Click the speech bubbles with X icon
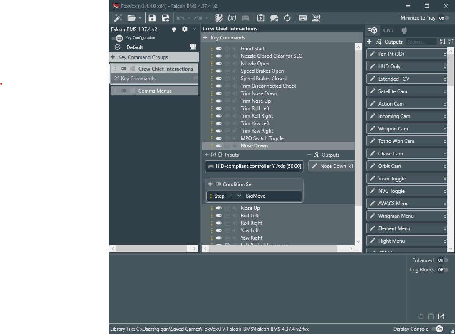This screenshot has width=455, height=334. 274,18
